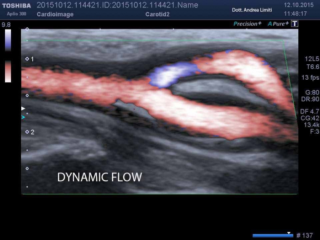320x240 pixels.
Task: Click the 12L5 transducer label
Action: pyautogui.click(x=311, y=59)
